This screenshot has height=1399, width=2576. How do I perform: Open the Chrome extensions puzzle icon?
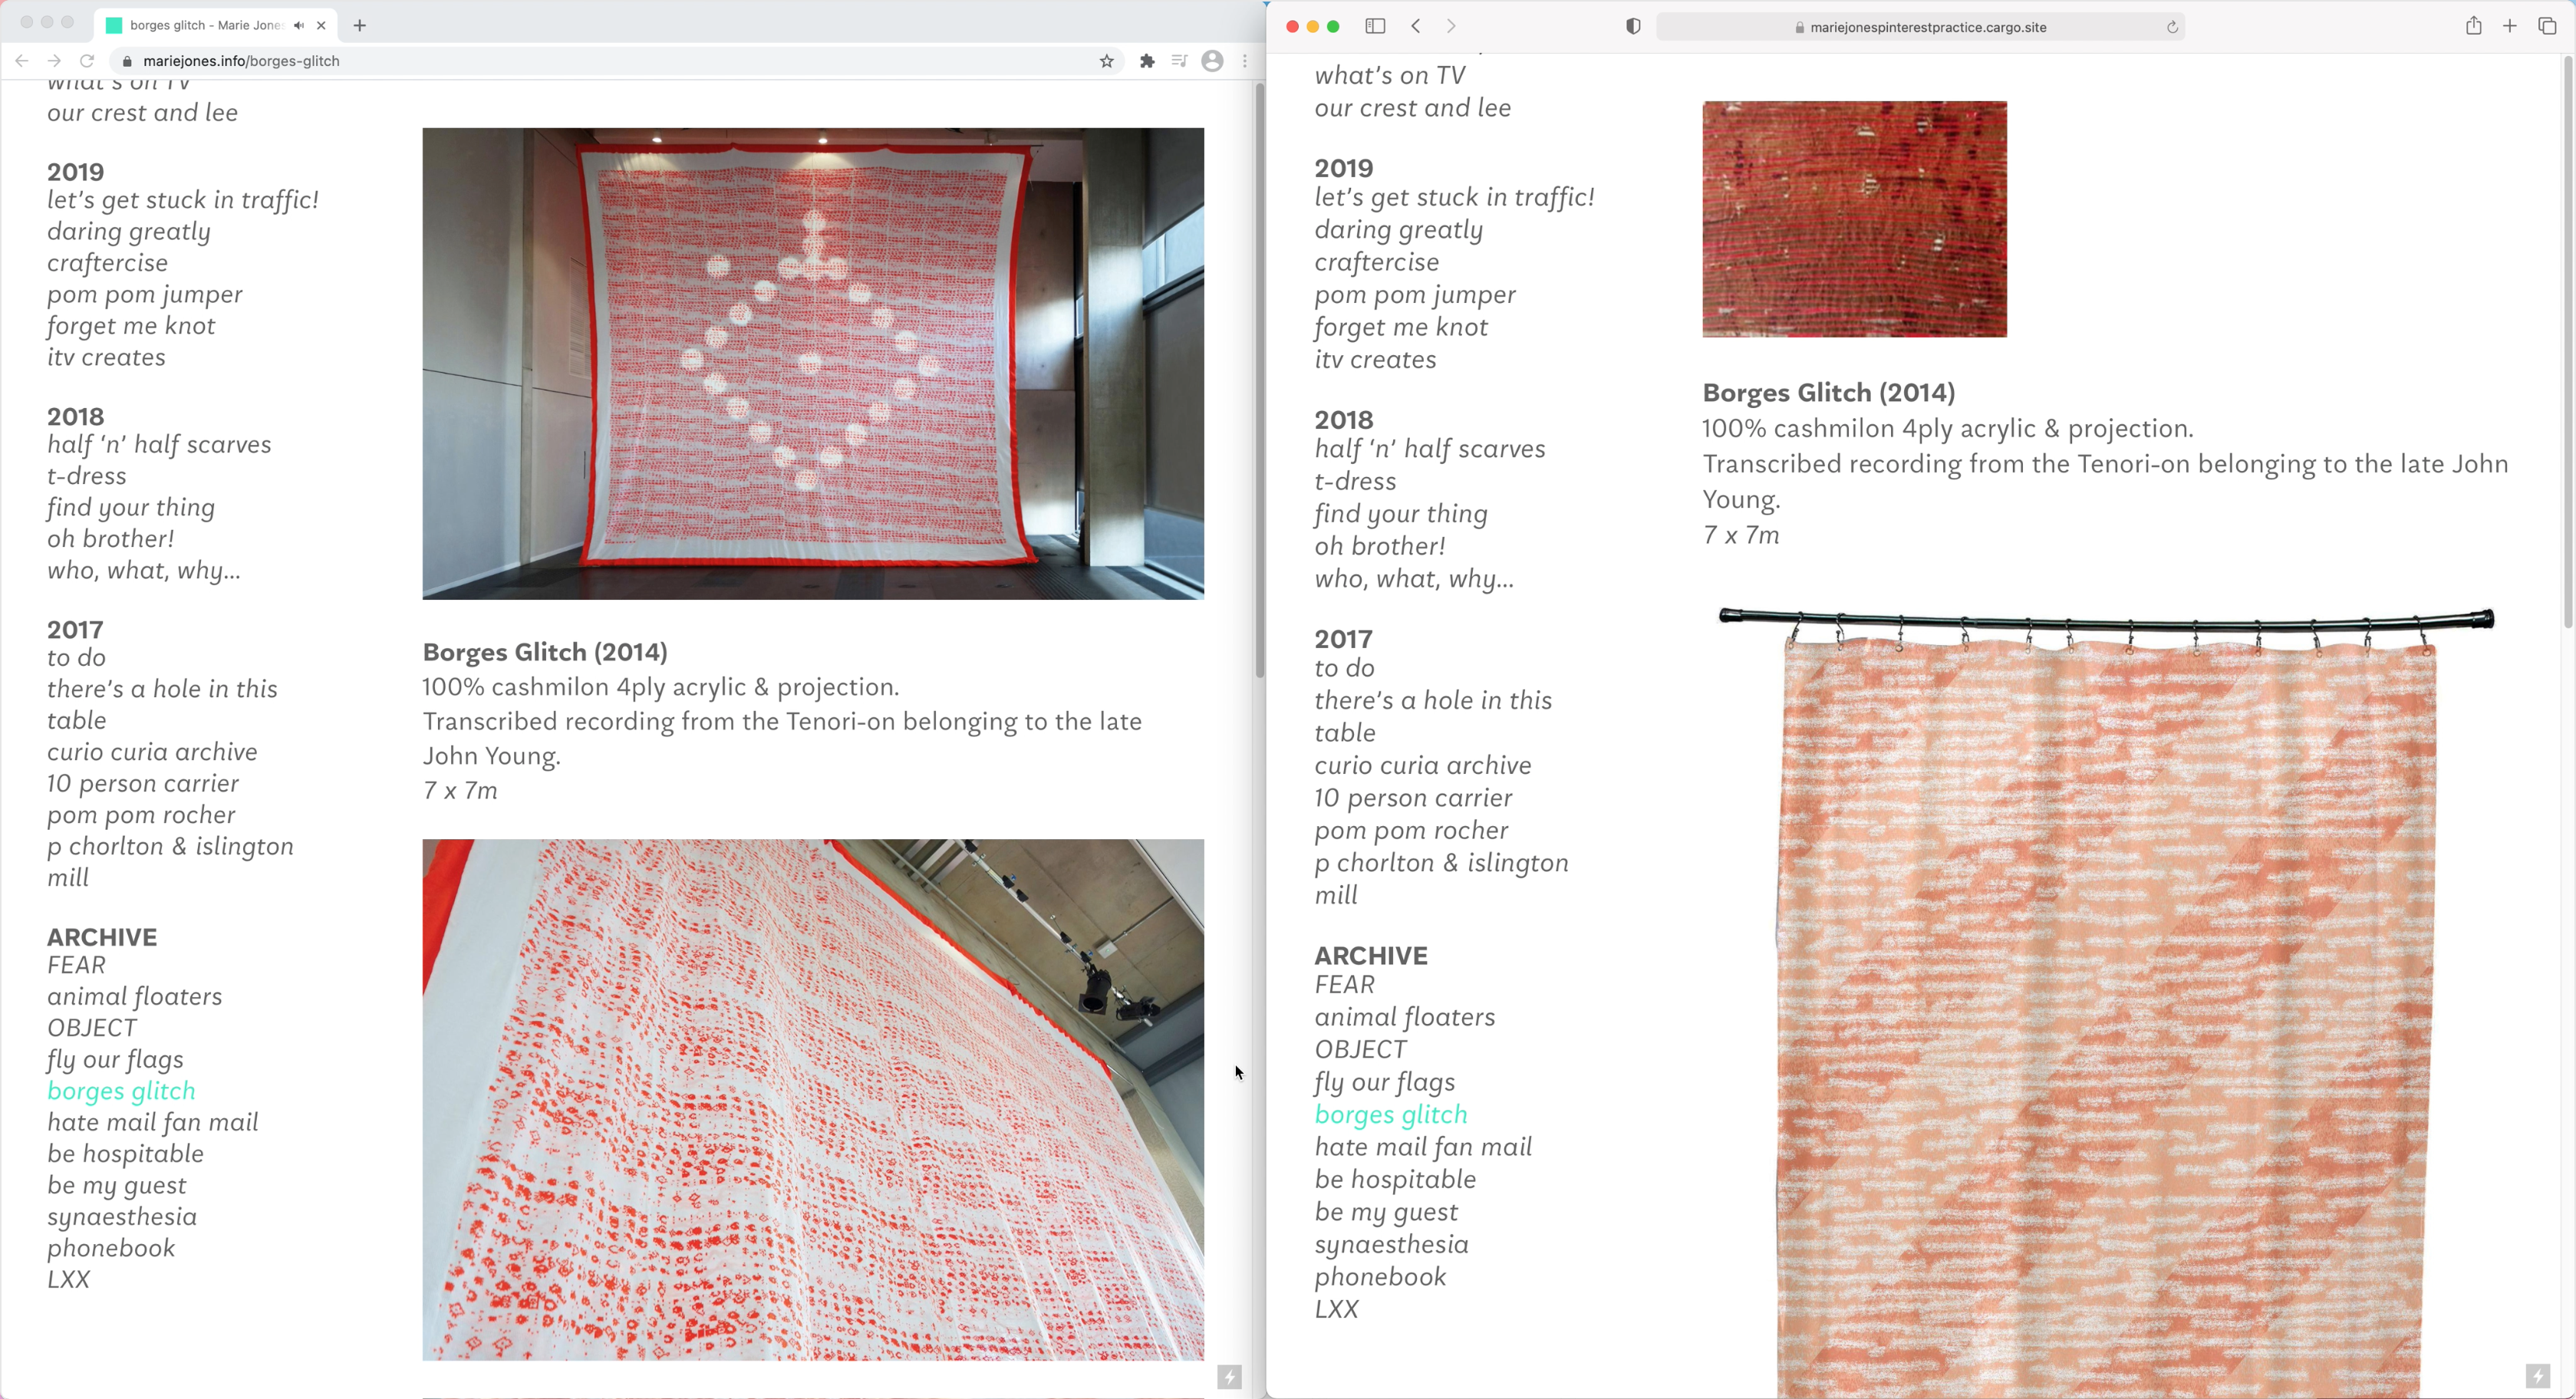1147,61
